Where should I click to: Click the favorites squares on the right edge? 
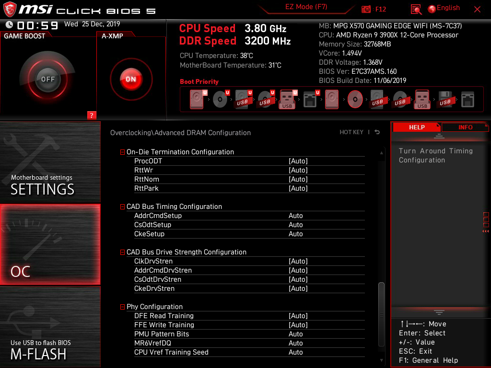486,219
